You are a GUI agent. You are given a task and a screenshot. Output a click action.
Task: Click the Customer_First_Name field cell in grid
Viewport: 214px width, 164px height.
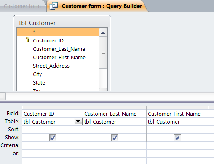point(177,114)
